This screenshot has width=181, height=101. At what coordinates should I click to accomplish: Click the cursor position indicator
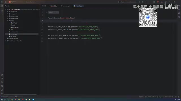(146, 97)
